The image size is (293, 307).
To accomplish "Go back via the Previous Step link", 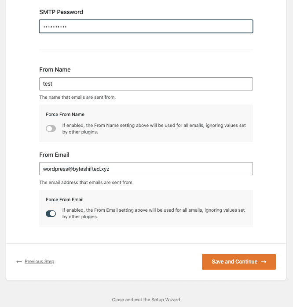I will click(x=39, y=262).
